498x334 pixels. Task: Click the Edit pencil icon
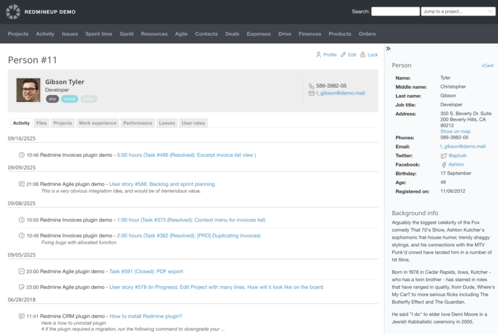[343, 55]
